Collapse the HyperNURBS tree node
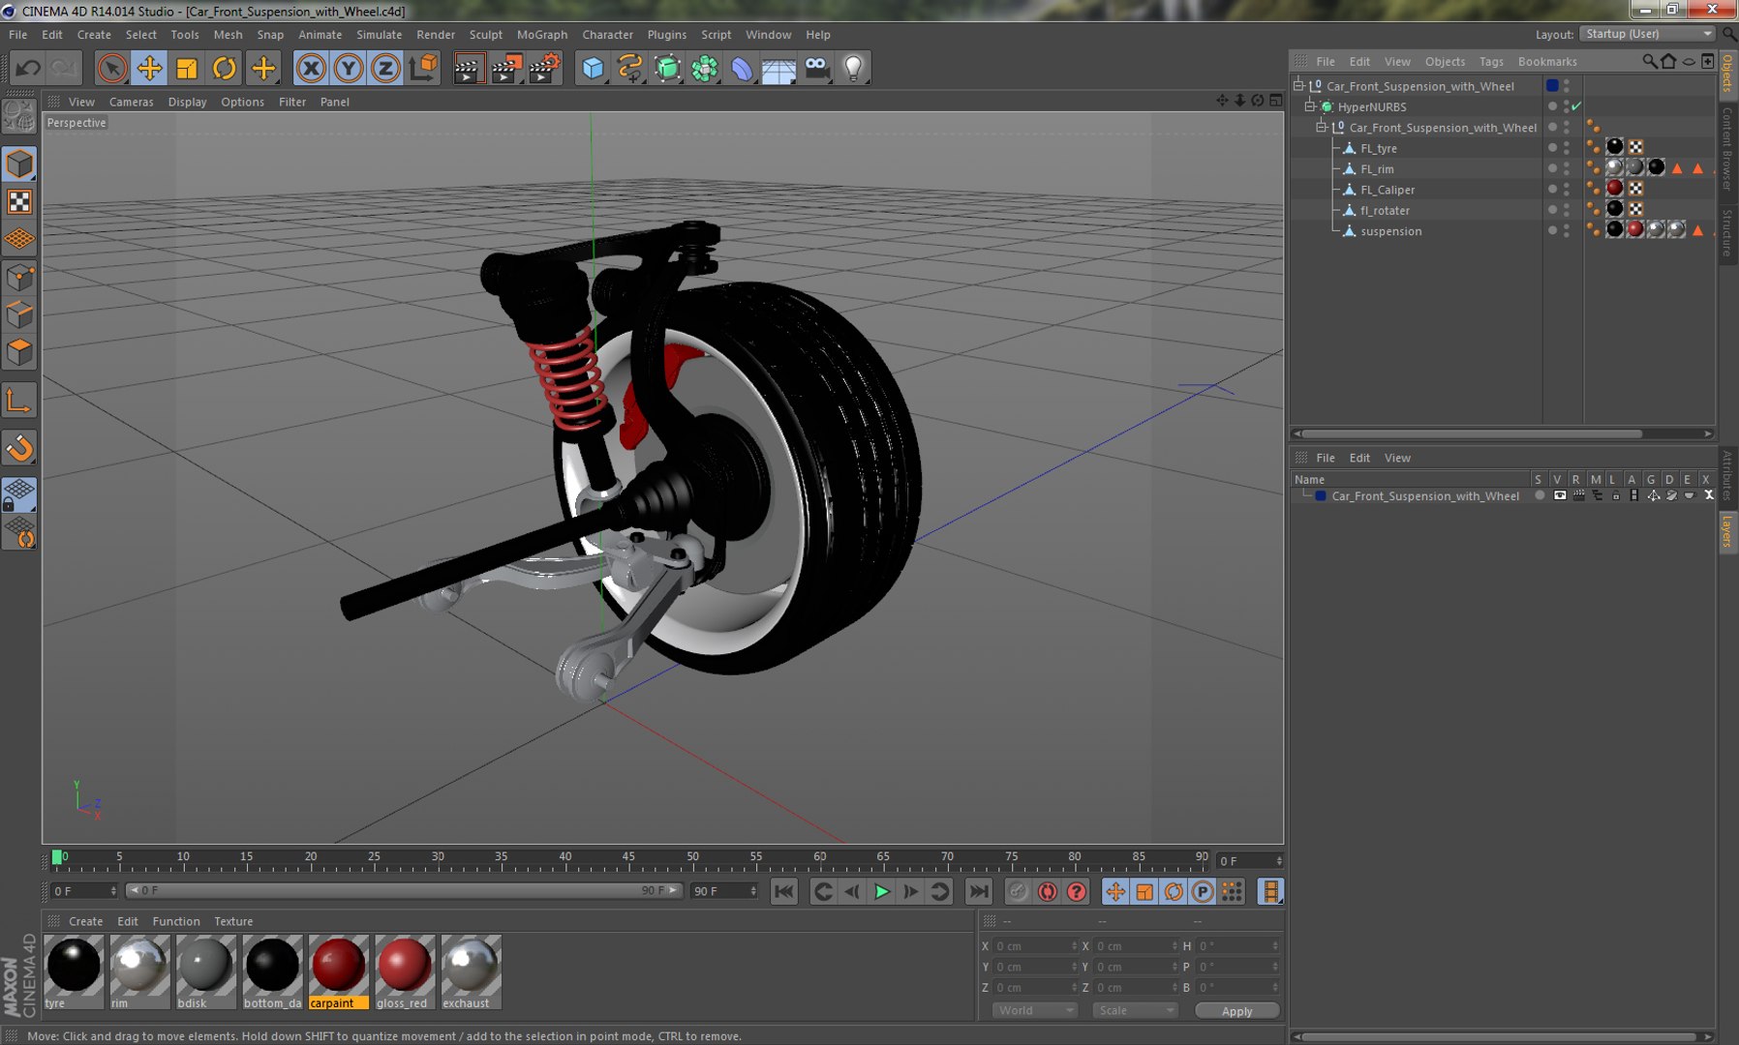Image resolution: width=1739 pixels, height=1045 pixels. coord(1310,106)
